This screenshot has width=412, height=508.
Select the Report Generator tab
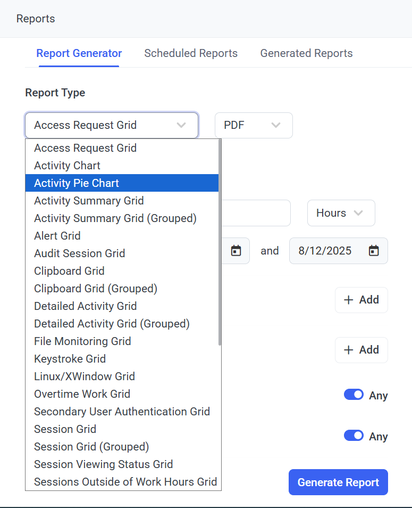[79, 53]
